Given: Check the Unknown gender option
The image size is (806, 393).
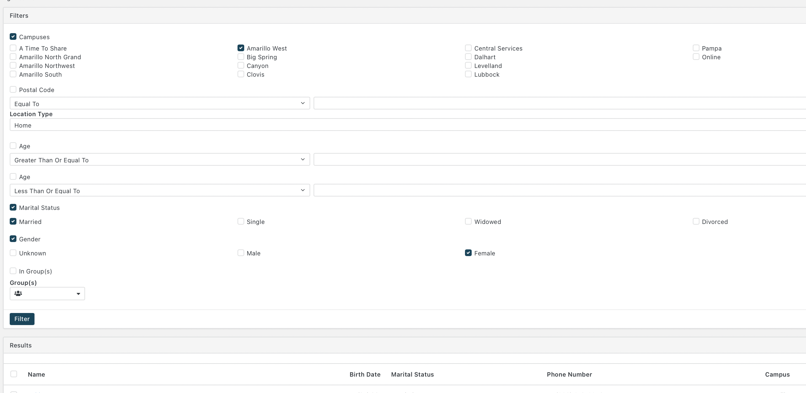Looking at the screenshot, I should point(13,253).
